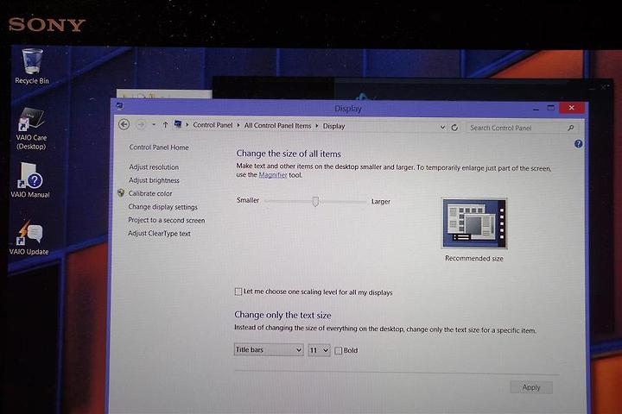Open Adjust ClearType text link

point(159,234)
